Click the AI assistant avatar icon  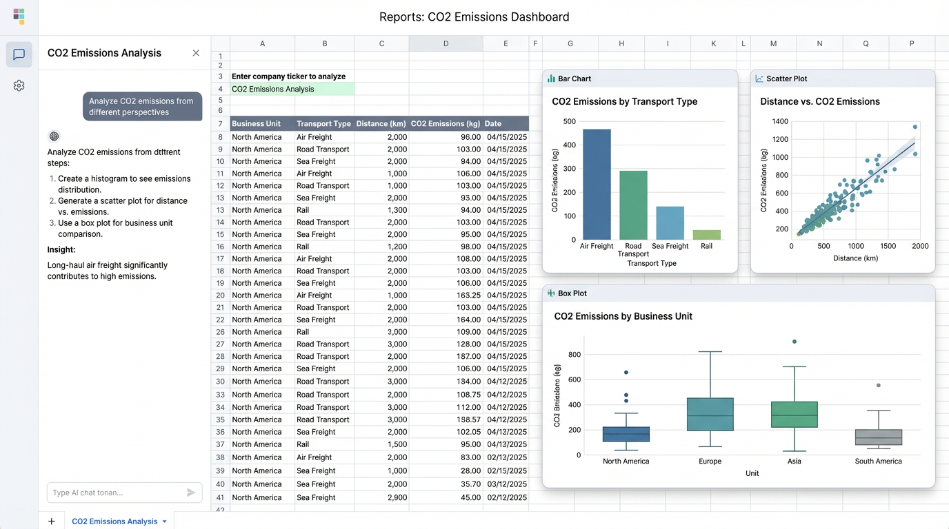54,136
